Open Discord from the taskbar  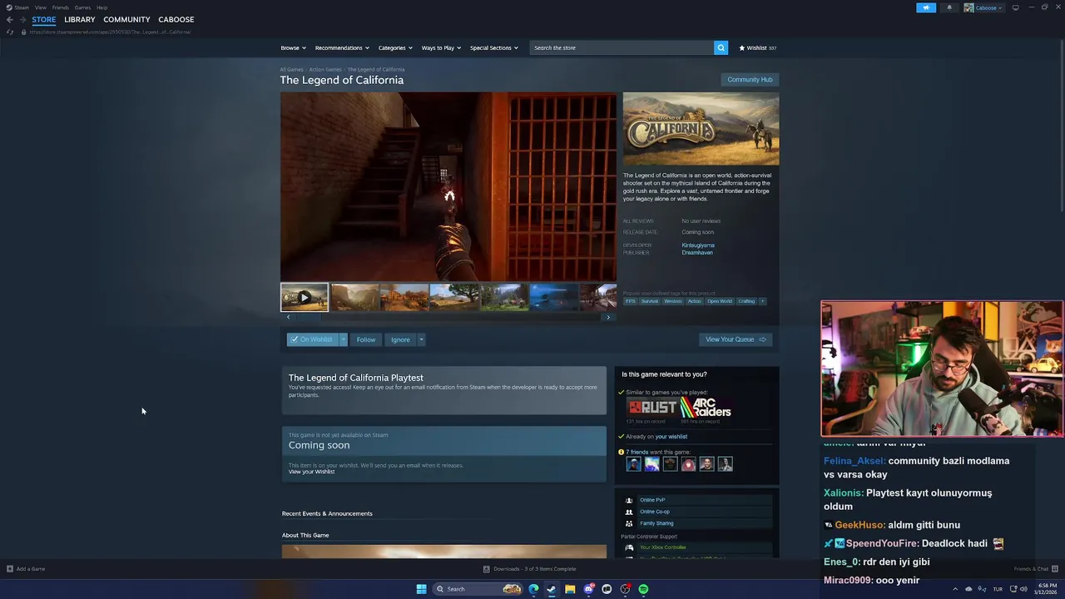588,589
